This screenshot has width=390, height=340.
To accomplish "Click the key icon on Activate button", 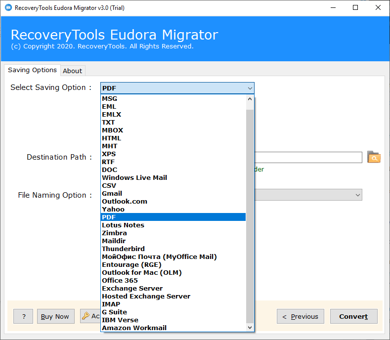I will pyautogui.click(x=86, y=316).
